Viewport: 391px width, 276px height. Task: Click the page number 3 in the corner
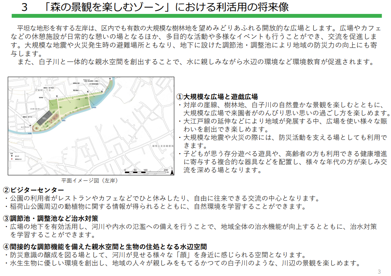[379, 271]
